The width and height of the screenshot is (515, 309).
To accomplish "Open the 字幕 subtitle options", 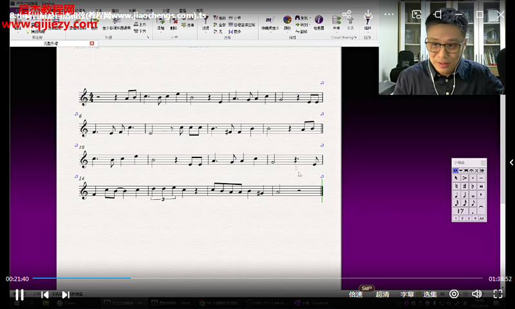I will click(407, 294).
